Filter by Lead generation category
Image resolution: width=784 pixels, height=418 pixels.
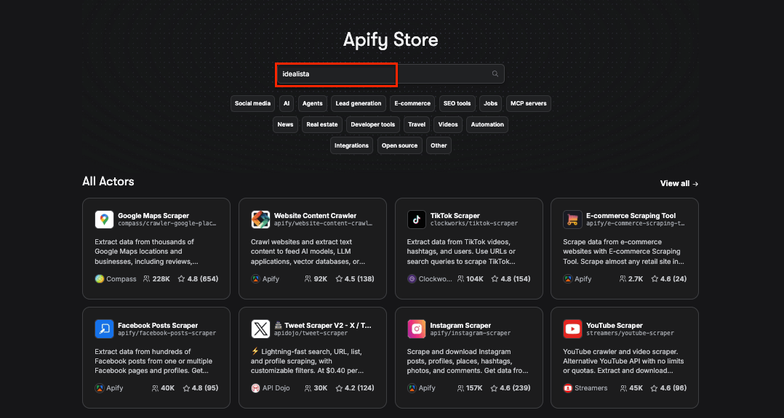[x=359, y=103]
